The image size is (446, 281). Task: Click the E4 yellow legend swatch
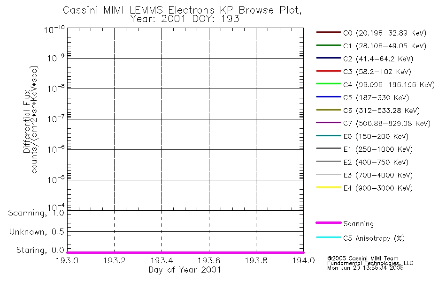click(x=328, y=187)
